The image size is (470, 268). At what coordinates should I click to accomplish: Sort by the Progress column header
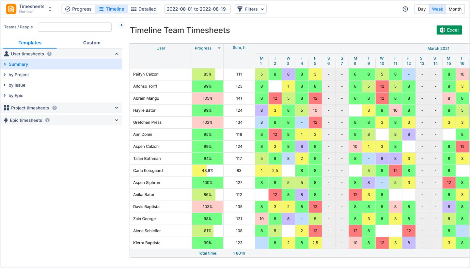tap(203, 48)
